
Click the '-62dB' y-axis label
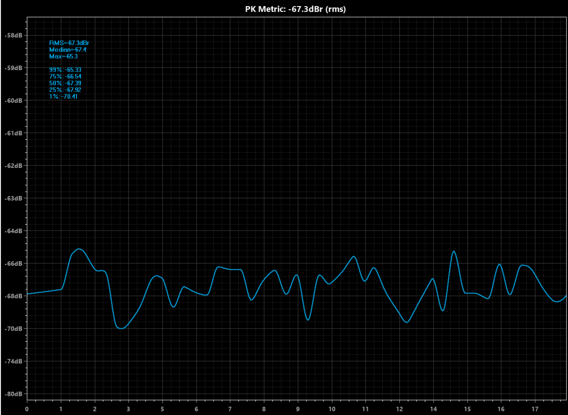point(13,166)
